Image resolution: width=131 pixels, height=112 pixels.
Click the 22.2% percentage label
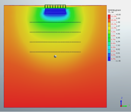coord(114,17)
